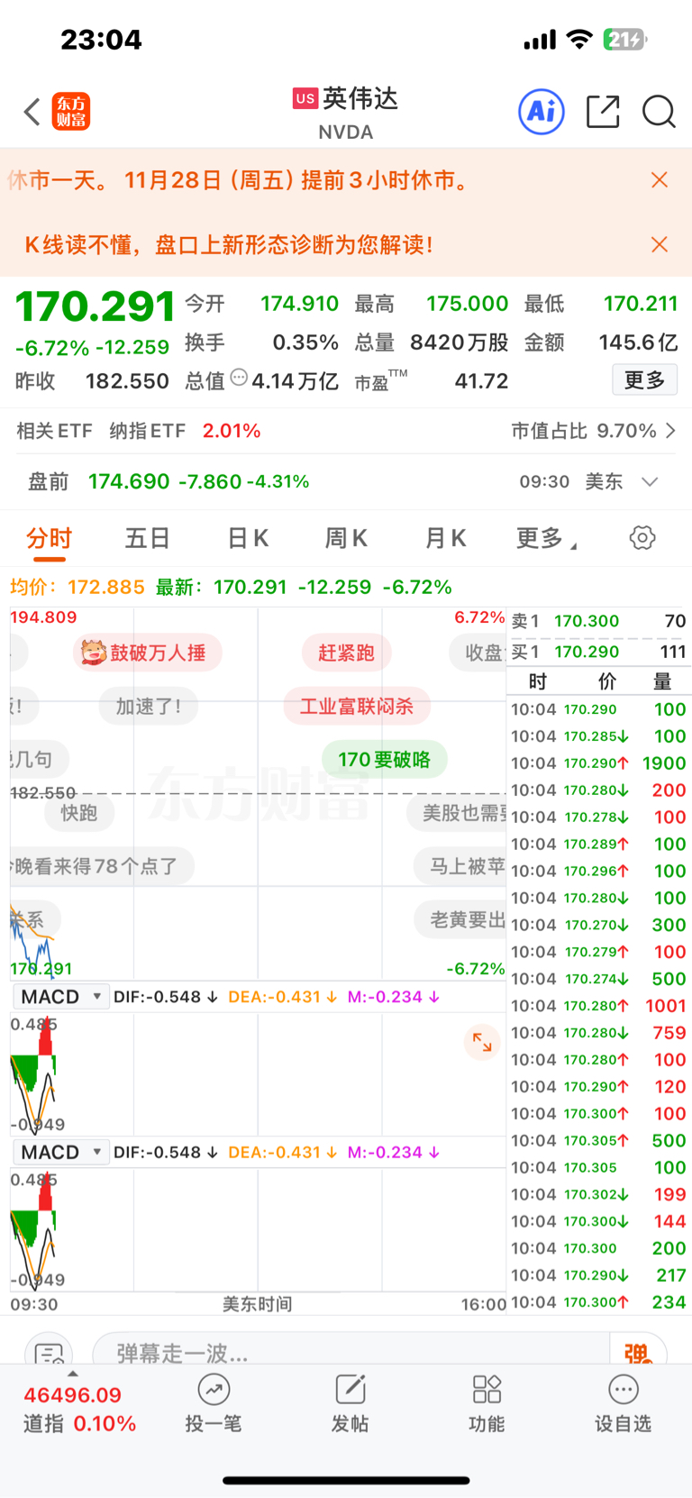The width and height of the screenshot is (692, 1498).
Task: Switch to the 五日 tab
Action: click(x=148, y=539)
